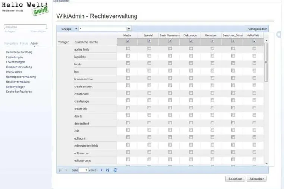
Task: Click the Hallo Welt GmbH logo
Action: (x=25, y=9)
